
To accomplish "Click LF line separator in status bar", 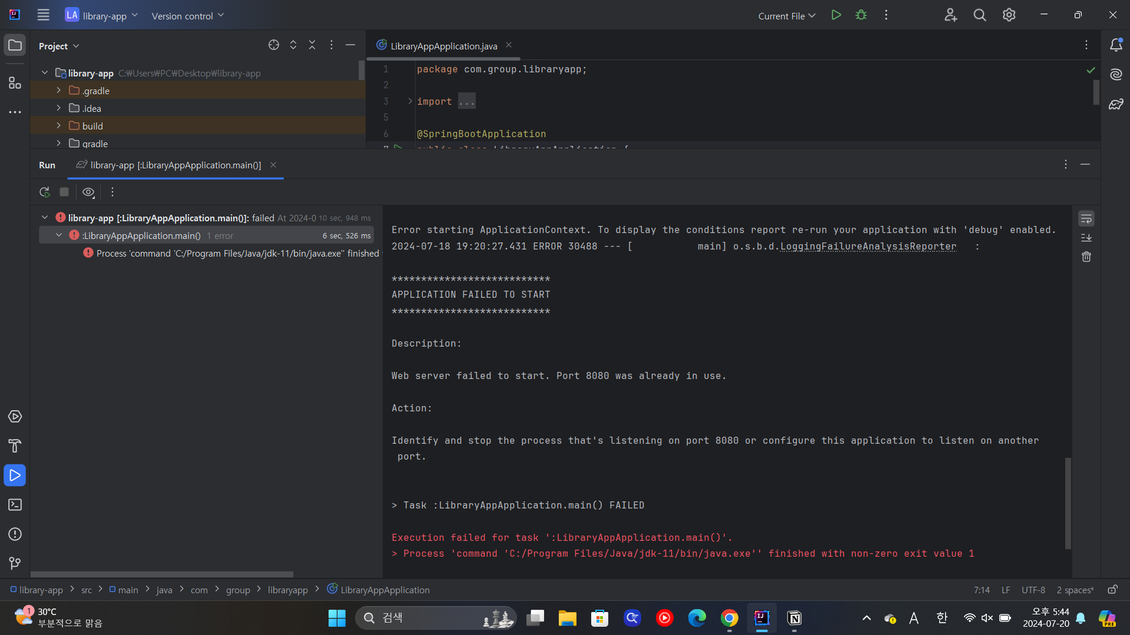I will pos(1006,590).
